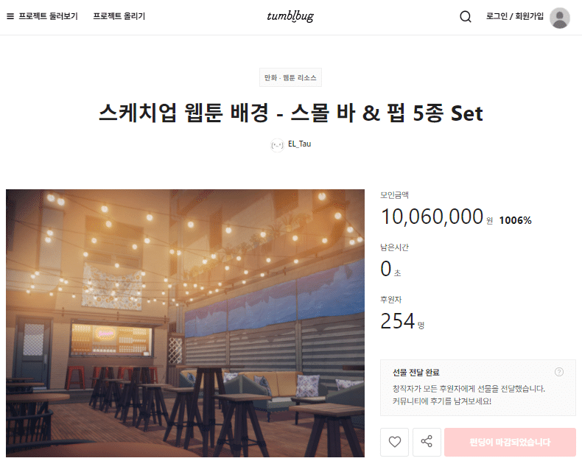Click the question mark help icon
This screenshot has height=475, width=582.
click(x=559, y=372)
